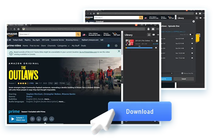Open the (190) ratings count link
216x138 pixels.
[x=31, y=83]
